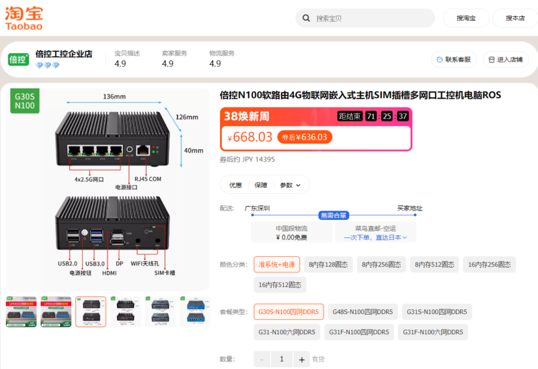Select the 16内存256固态 option
The image size is (538, 369).
point(490,264)
